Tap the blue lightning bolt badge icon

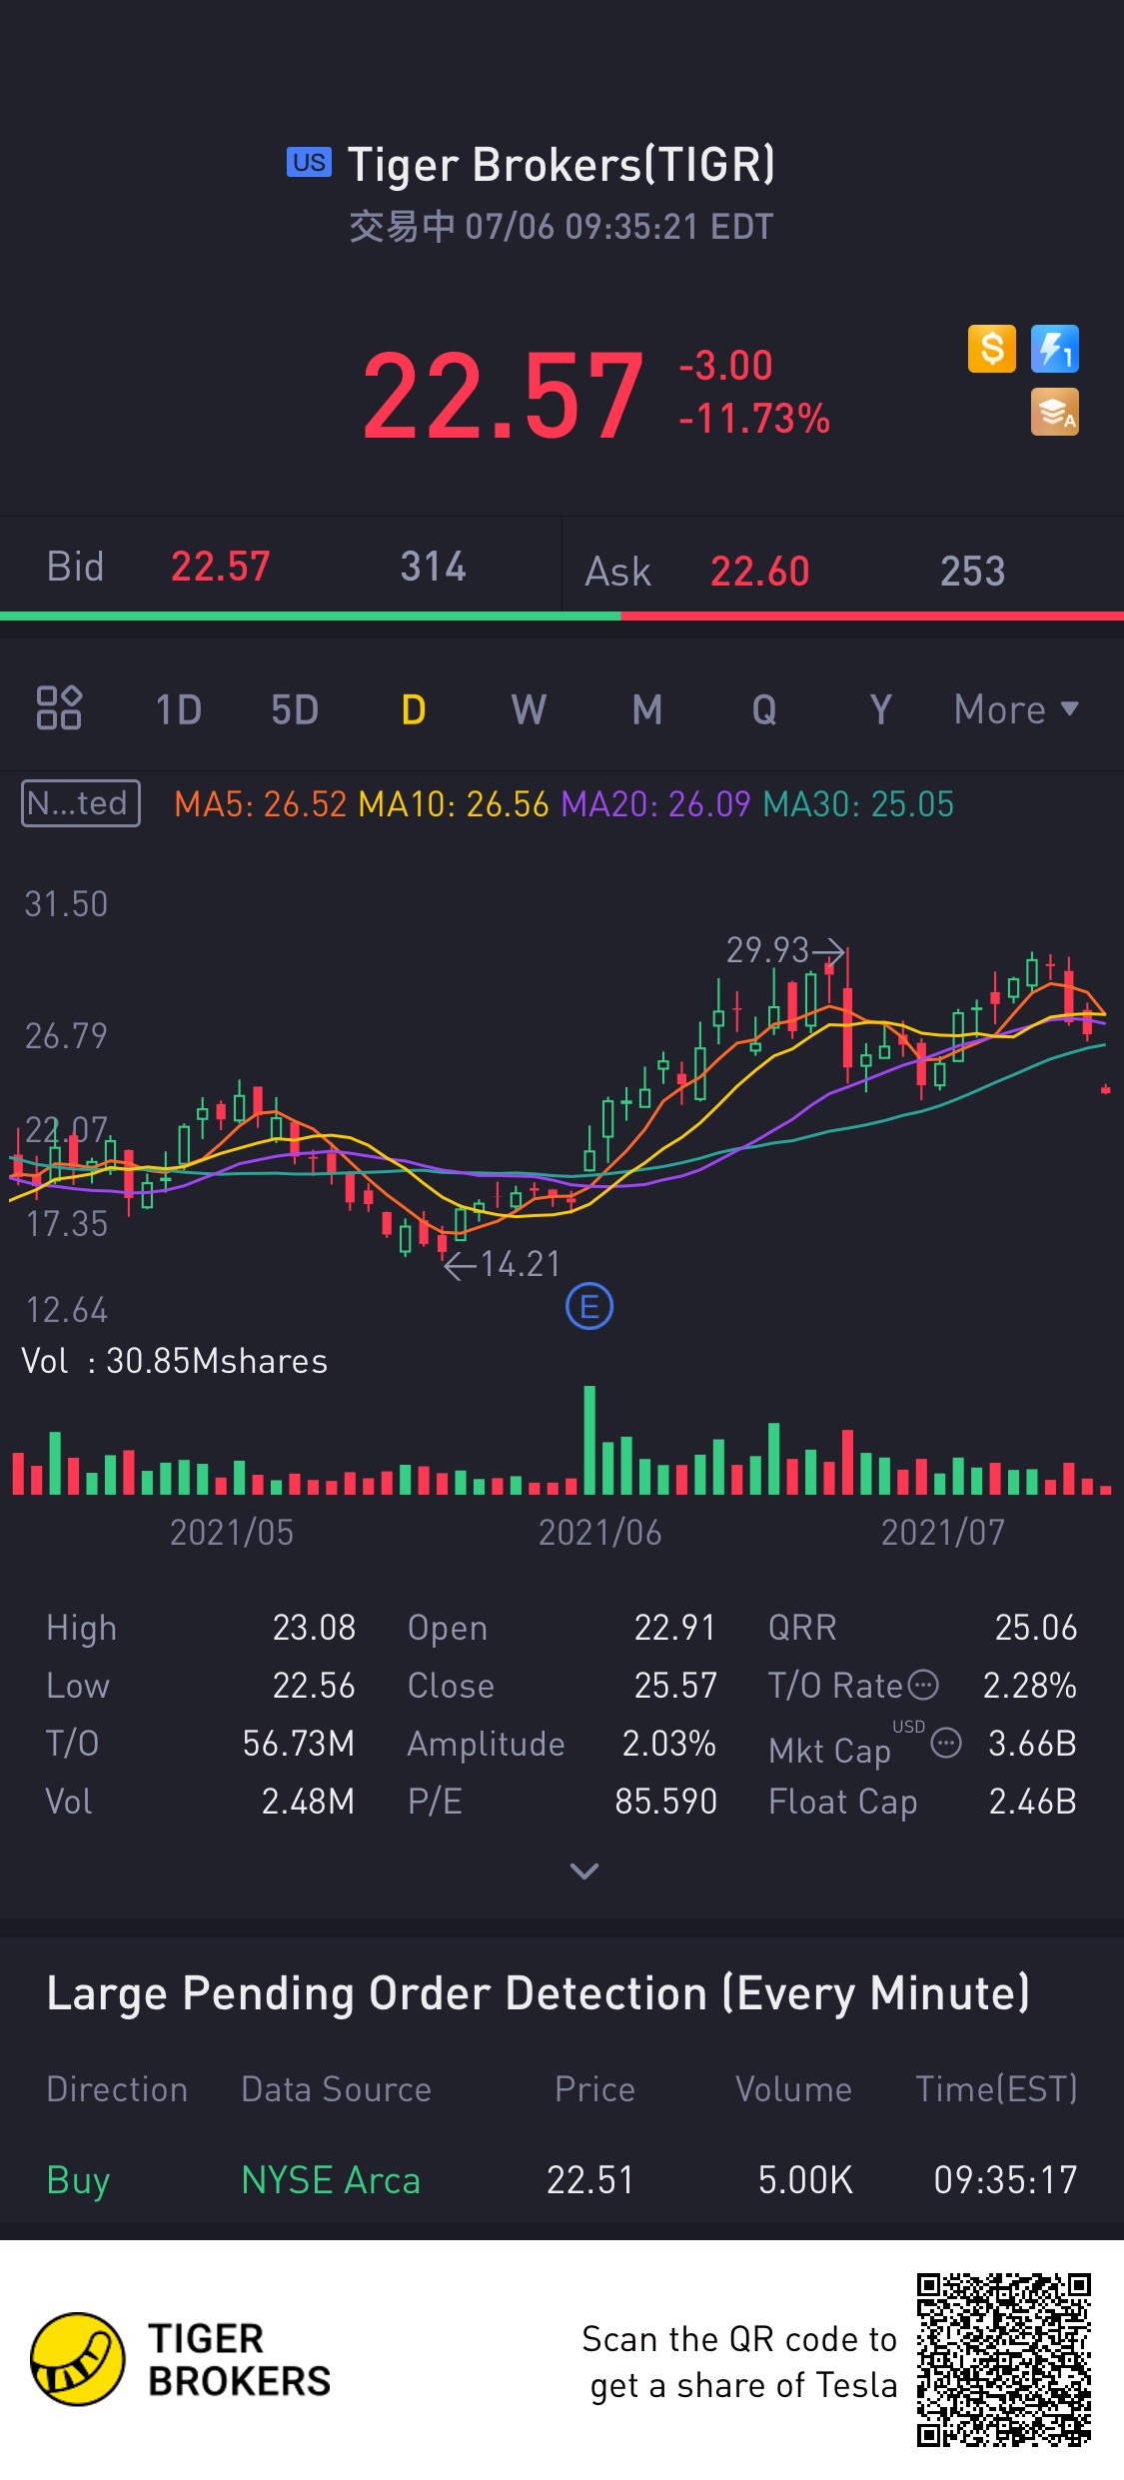coord(1054,349)
